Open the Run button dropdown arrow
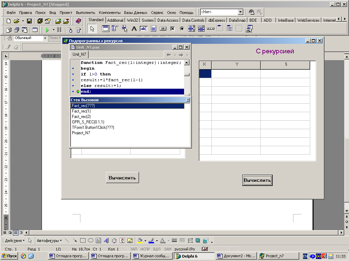349x261 pixels. tap(54, 30)
